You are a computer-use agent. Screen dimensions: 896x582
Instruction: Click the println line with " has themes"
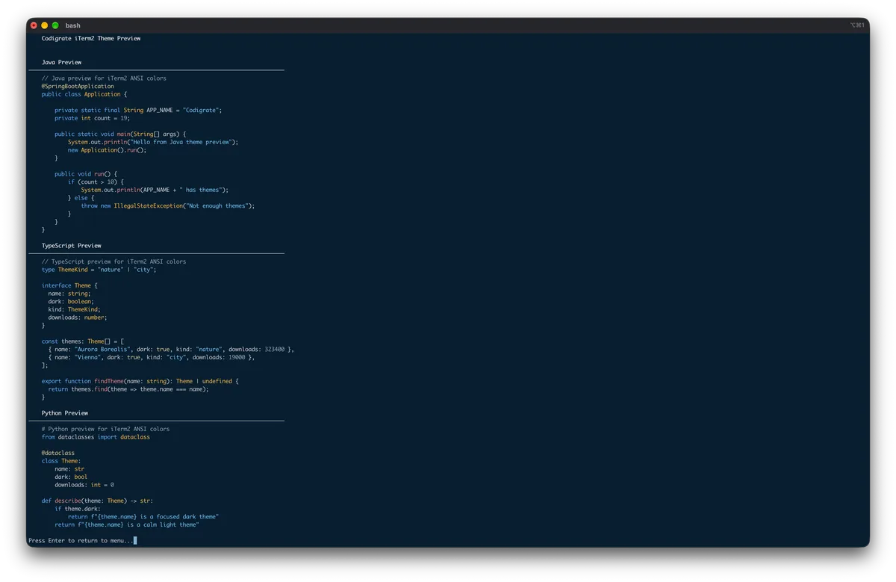(x=155, y=190)
